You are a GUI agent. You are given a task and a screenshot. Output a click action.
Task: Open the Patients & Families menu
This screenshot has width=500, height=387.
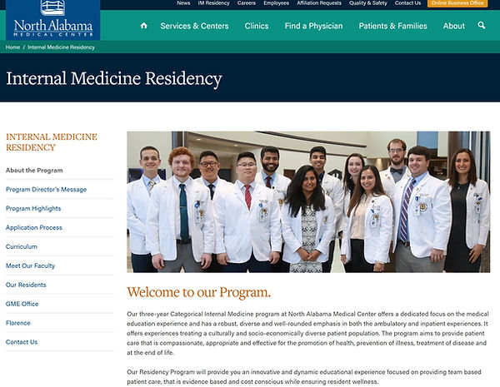pyautogui.click(x=392, y=26)
